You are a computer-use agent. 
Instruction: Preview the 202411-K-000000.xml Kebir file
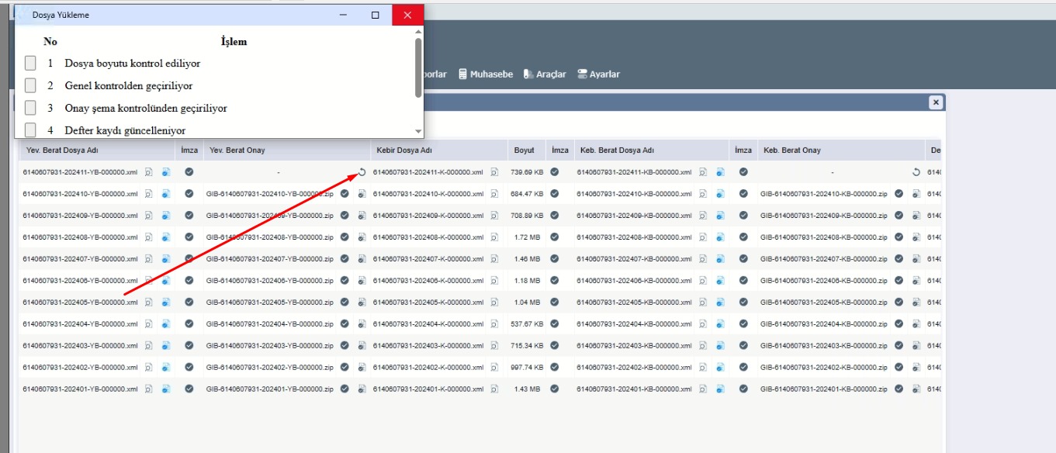494,172
